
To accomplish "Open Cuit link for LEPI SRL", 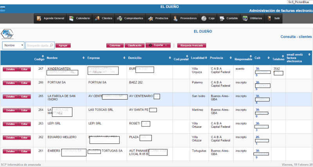I will [262, 127].
